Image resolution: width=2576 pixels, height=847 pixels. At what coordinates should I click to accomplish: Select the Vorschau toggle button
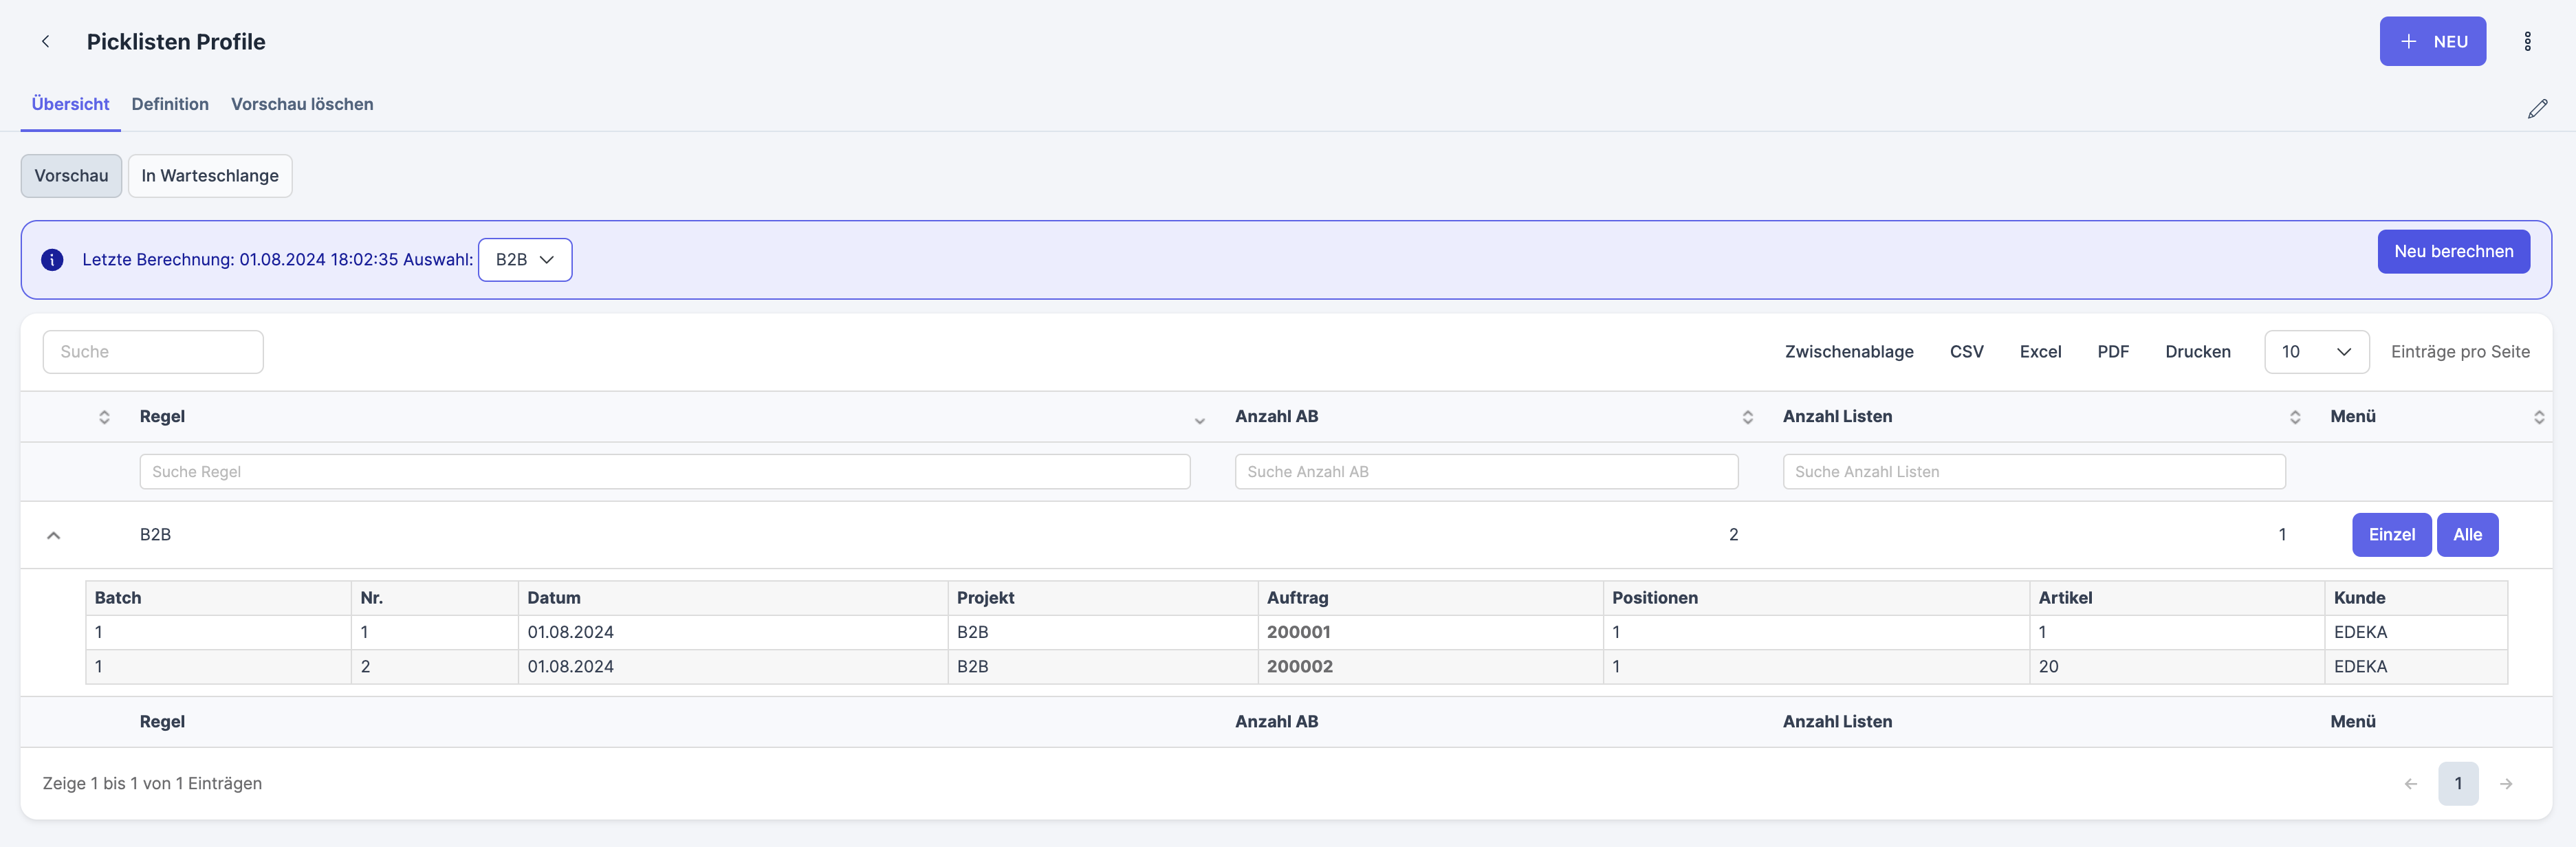click(x=71, y=176)
